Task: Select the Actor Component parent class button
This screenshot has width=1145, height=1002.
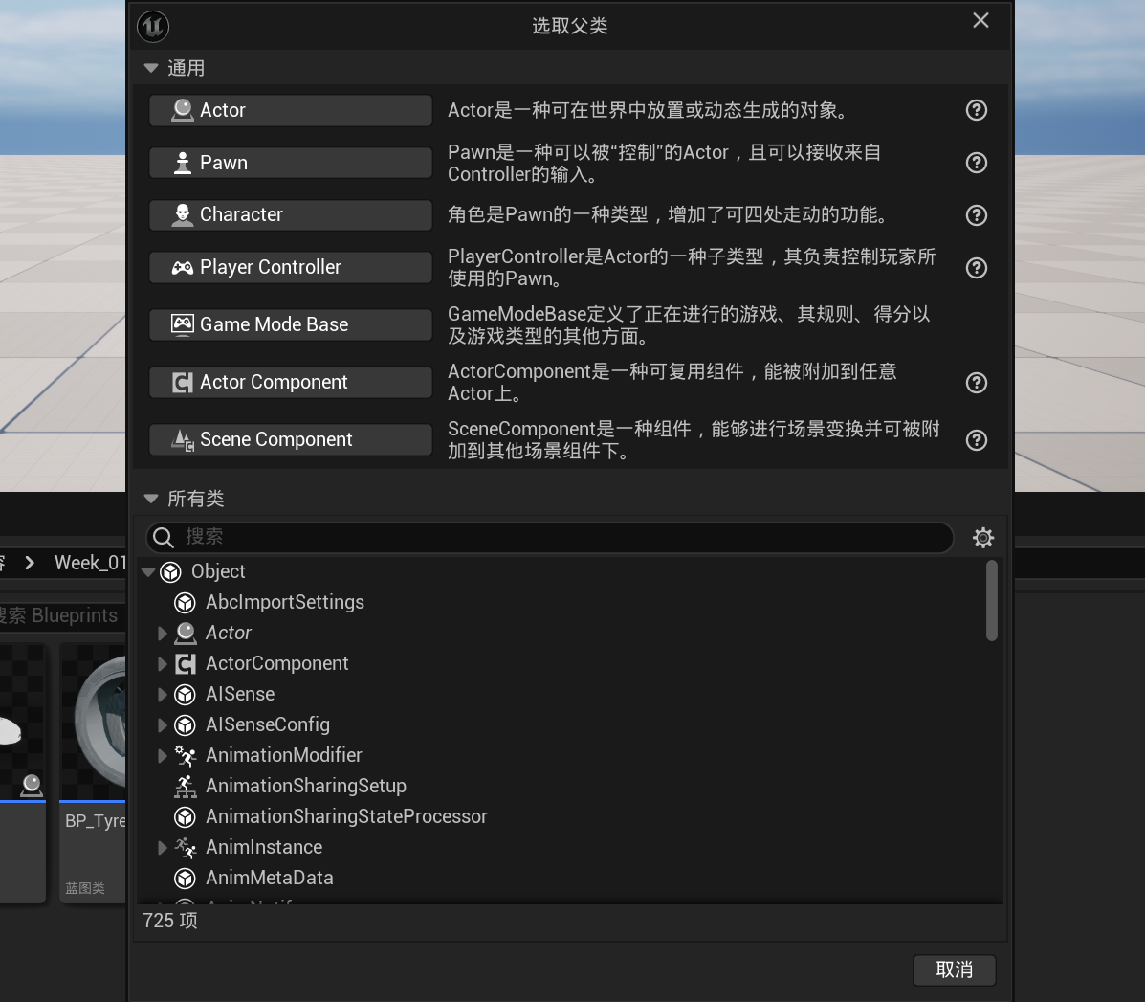Action: click(x=291, y=382)
